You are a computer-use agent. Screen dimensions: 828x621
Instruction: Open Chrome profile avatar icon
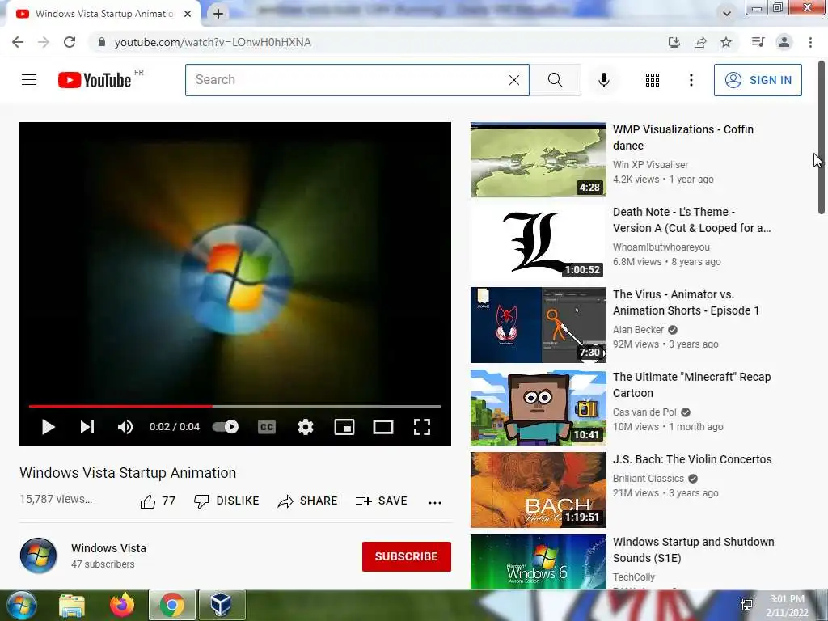[784, 42]
